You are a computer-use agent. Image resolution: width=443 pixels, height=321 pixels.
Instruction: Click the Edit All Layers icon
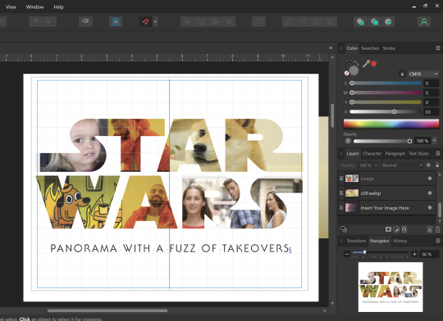(x=344, y=229)
